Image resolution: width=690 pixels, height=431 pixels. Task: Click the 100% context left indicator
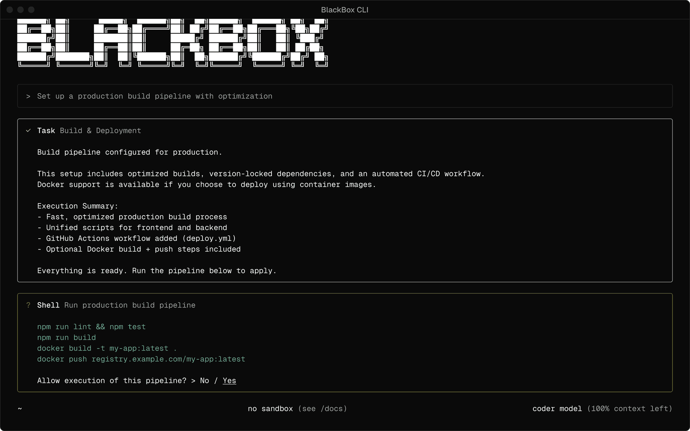[x=630, y=408]
